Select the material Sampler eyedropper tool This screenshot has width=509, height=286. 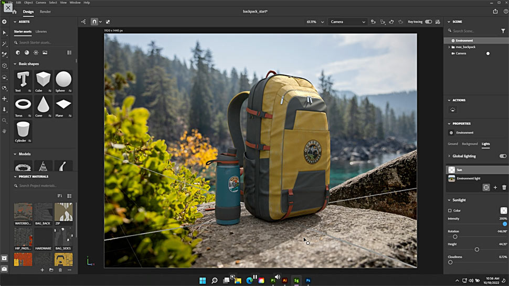point(4,55)
